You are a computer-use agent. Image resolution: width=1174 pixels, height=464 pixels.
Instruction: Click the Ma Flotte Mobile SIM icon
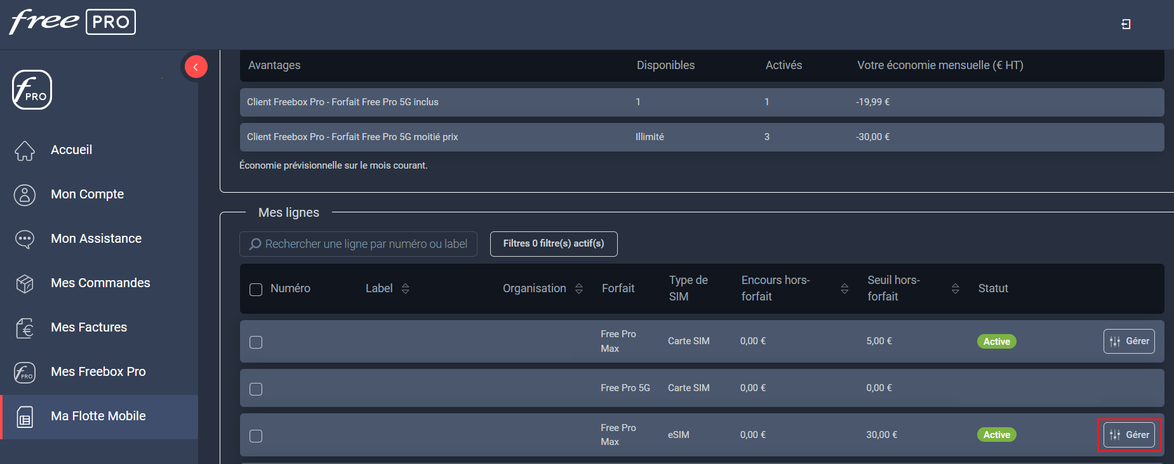[25, 416]
